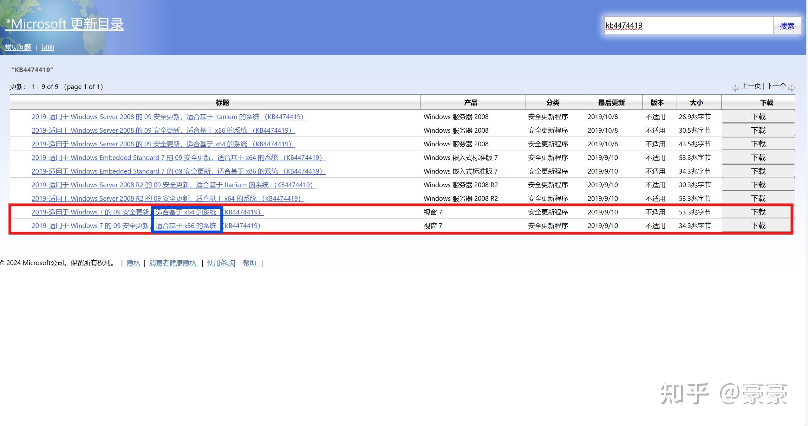Screen dimensions: 808x426
Task: Sort by 标题 column header
Action: tap(222, 103)
